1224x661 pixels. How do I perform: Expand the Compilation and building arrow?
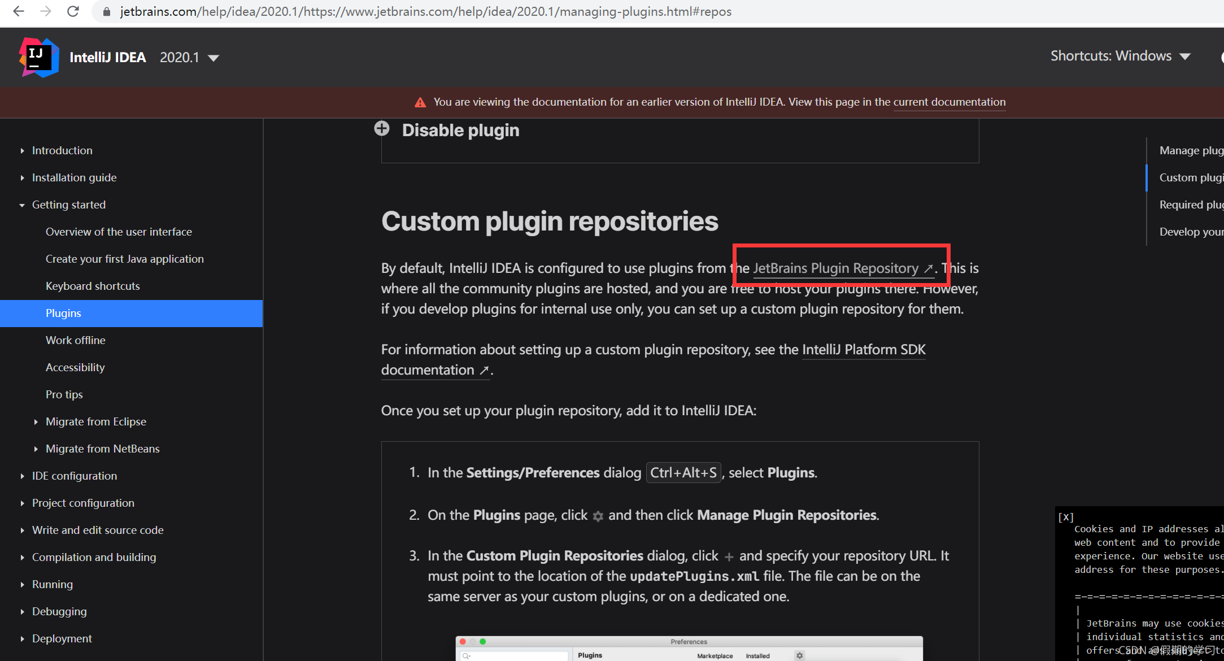tap(22, 558)
